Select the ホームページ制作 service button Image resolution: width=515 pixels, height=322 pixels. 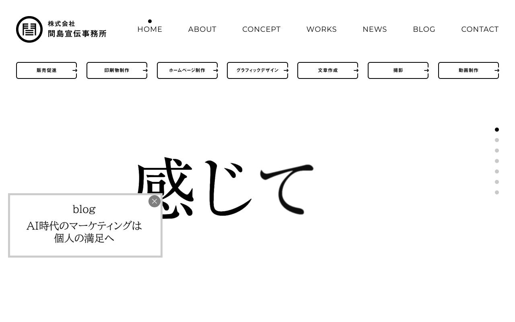187,70
